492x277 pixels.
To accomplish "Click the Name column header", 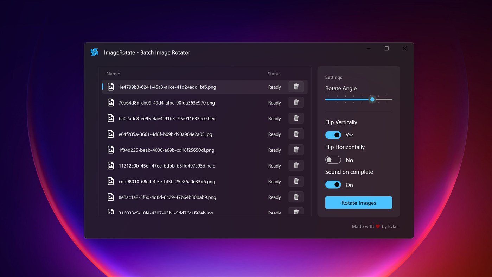I will (113, 74).
